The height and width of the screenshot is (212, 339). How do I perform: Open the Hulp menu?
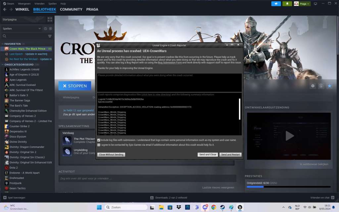(63, 4)
